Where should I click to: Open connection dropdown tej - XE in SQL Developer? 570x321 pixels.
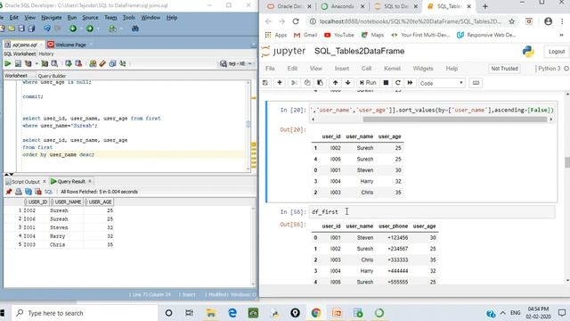tap(236, 63)
